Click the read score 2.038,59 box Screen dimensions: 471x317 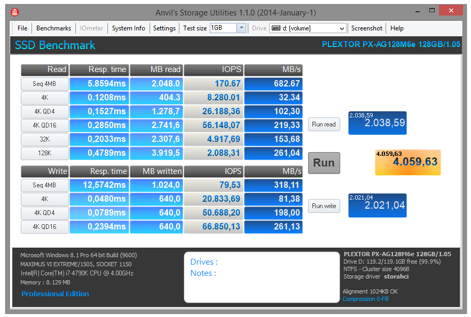pos(377,123)
